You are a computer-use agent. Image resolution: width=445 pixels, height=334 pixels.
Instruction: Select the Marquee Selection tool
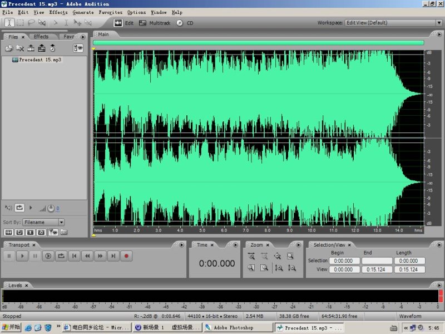pyautogui.click(x=20, y=23)
